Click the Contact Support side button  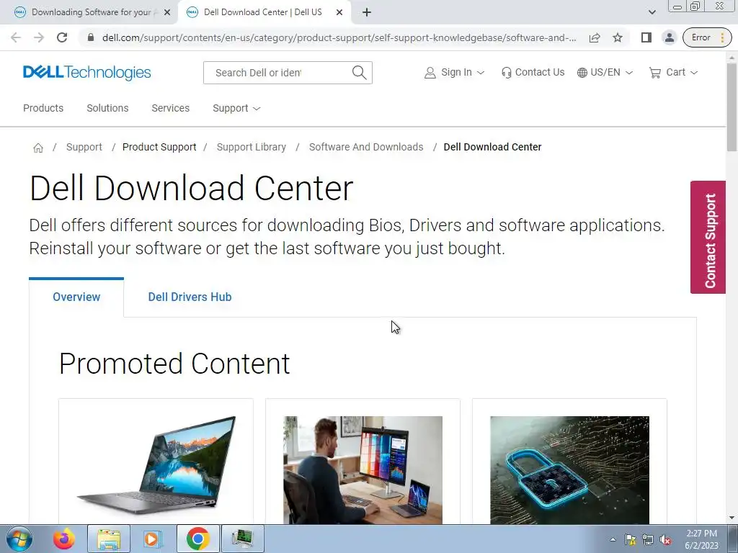708,238
